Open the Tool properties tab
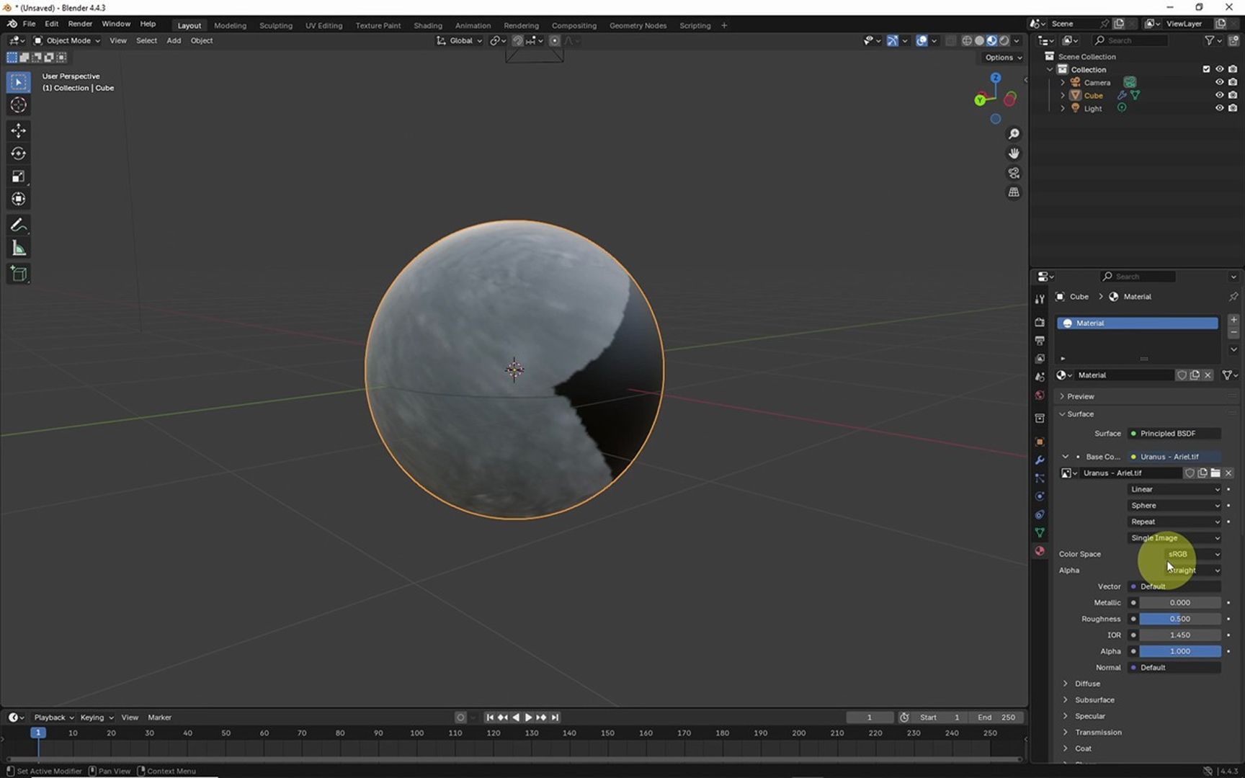The width and height of the screenshot is (1245, 778). (1040, 299)
